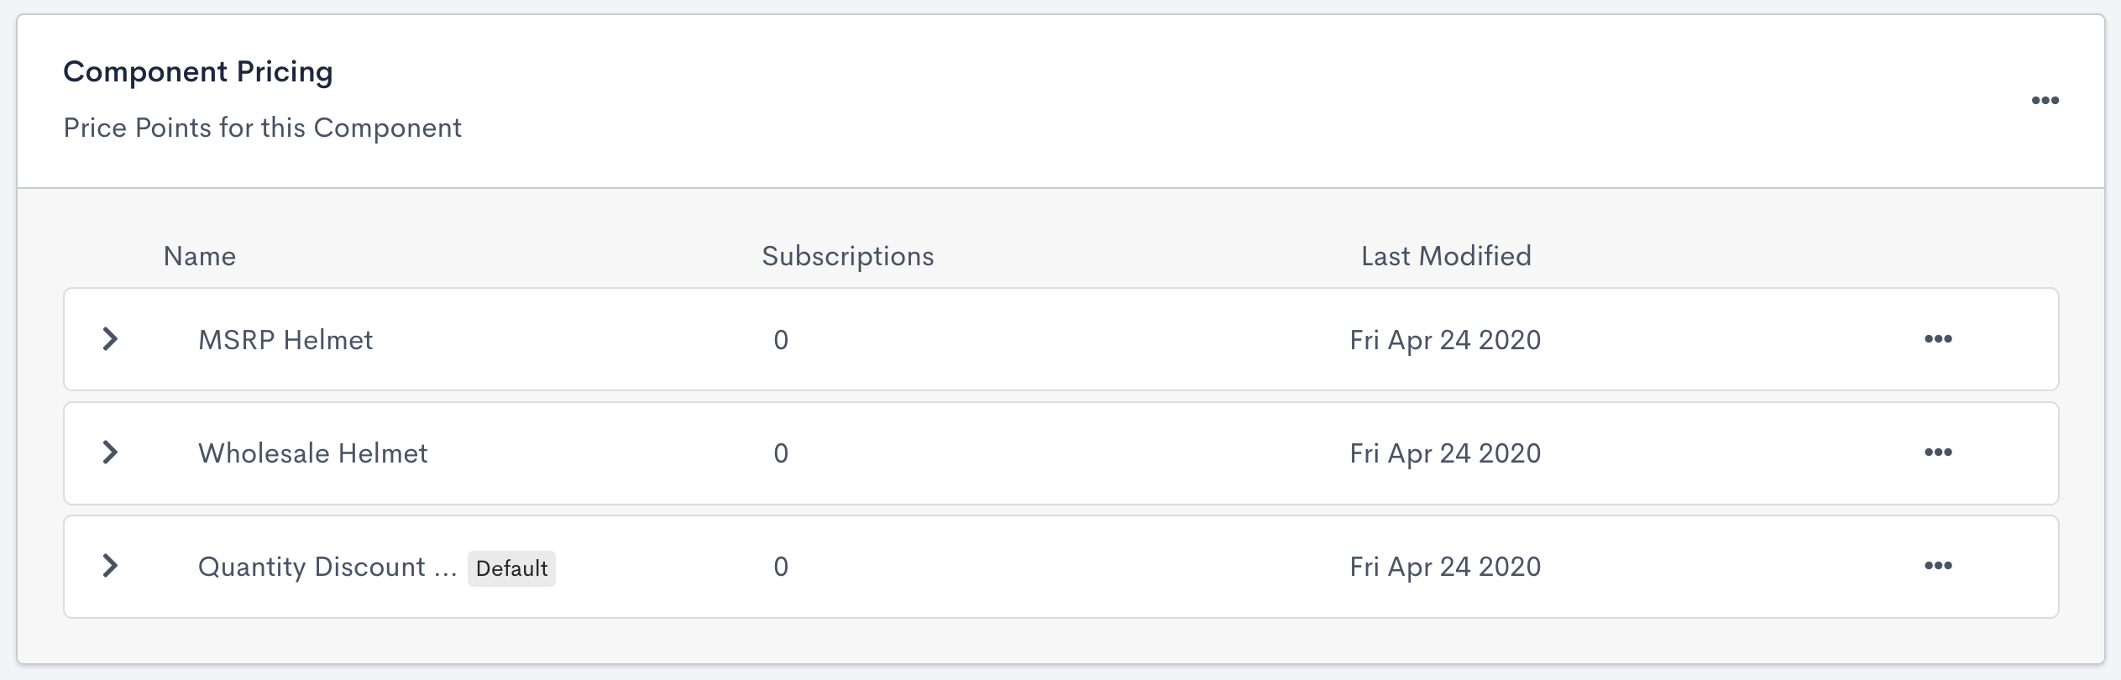Click the Last Modified column header
The height and width of the screenshot is (680, 2121).
point(1446,256)
